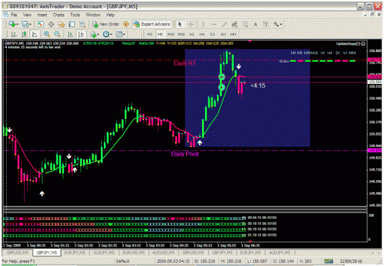The image size is (384, 266).
Task: Switch to the EURUSD,M5 chart tab
Action: [134, 253]
